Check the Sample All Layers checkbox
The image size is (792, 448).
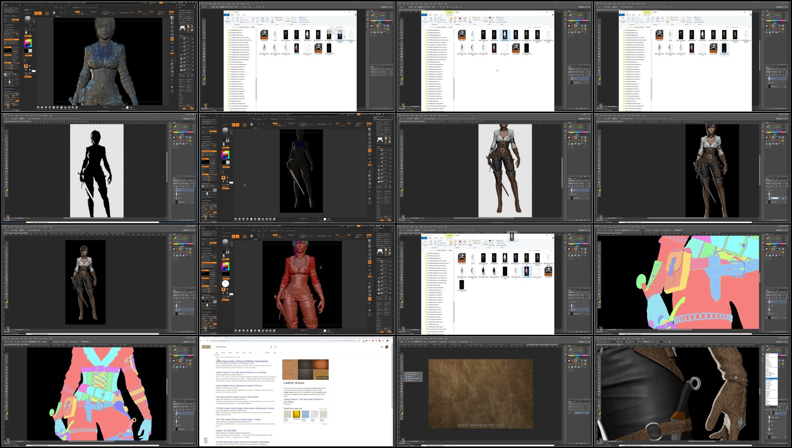click(459, 342)
